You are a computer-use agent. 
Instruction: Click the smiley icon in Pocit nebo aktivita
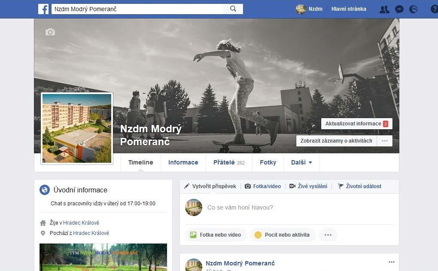[258, 234]
